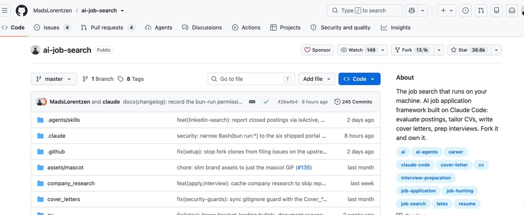Open the company_research folder name

coord(71,183)
